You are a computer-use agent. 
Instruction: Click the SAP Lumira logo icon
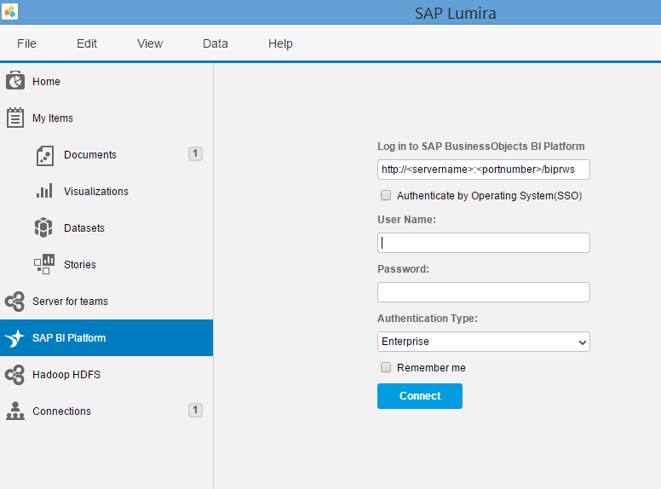[9, 11]
